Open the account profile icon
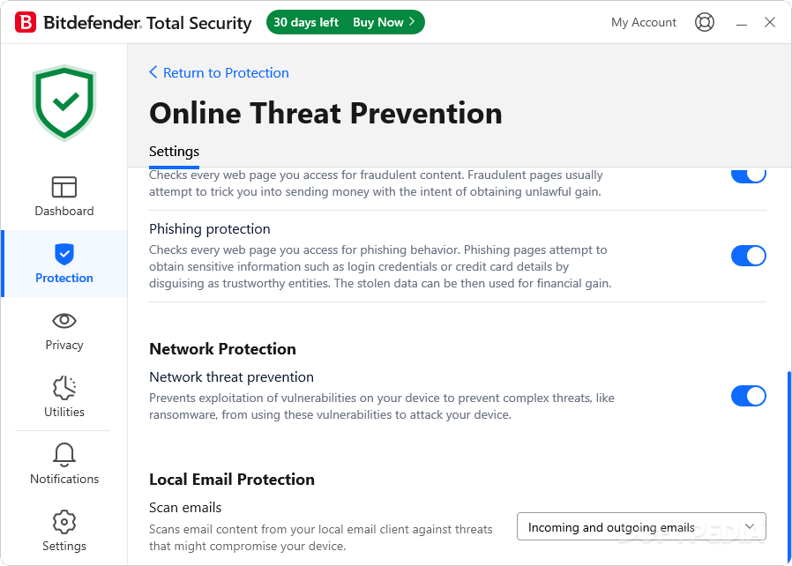This screenshot has width=792, height=566. click(705, 22)
